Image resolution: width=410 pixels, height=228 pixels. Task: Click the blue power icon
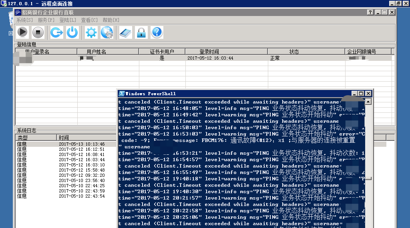click(x=72, y=32)
